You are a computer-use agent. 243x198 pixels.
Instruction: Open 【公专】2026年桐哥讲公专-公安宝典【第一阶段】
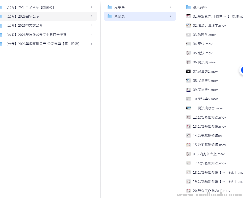coord(42,44)
